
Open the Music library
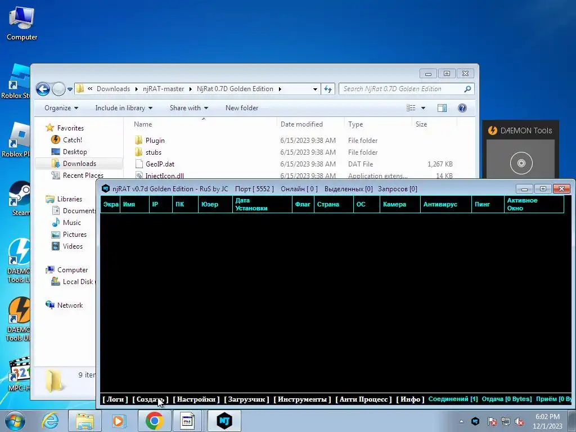click(x=71, y=222)
